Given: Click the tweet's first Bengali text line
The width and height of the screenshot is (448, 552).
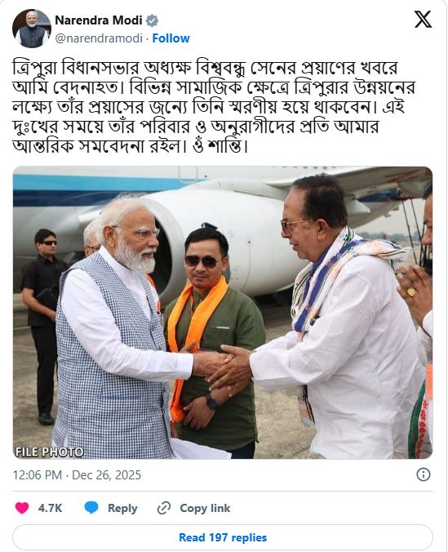Looking at the screenshot, I should (x=205, y=68).
